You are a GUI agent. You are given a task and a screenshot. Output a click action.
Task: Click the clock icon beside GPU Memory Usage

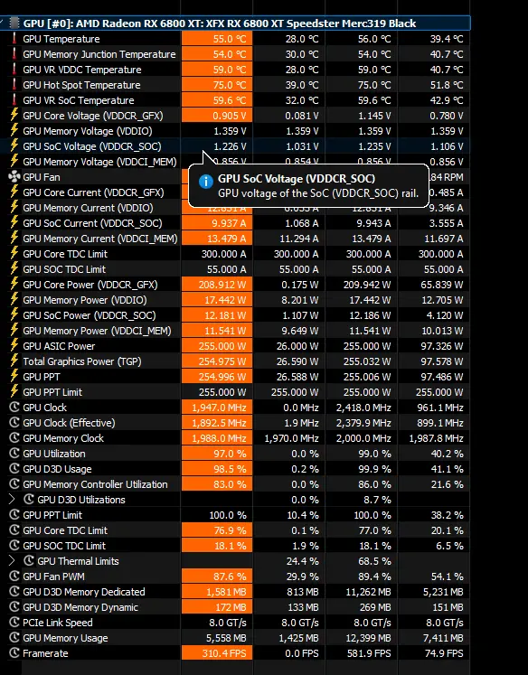coord(14,638)
